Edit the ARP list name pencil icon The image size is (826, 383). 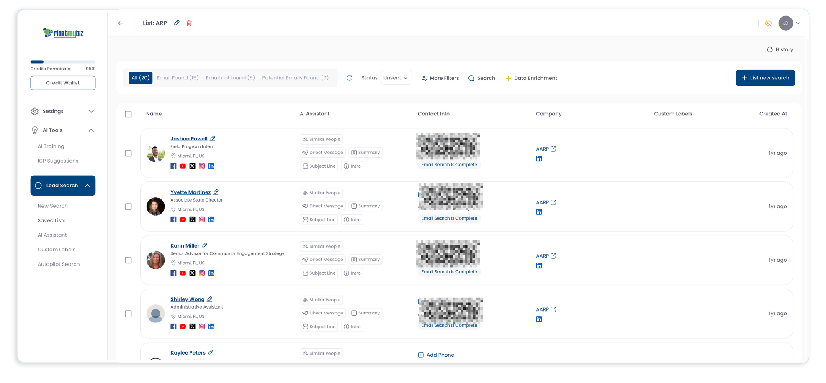[177, 23]
